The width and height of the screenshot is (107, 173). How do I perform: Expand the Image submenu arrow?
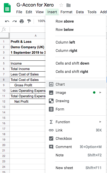click(100, 92)
